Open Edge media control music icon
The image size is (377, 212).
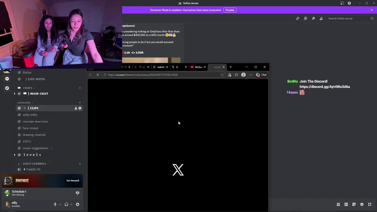[x=229, y=75]
